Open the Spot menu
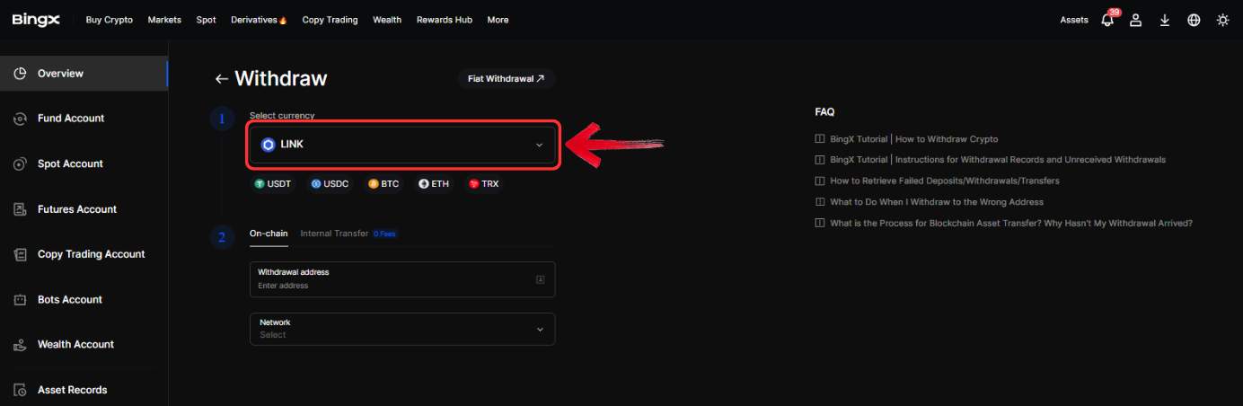 [206, 20]
